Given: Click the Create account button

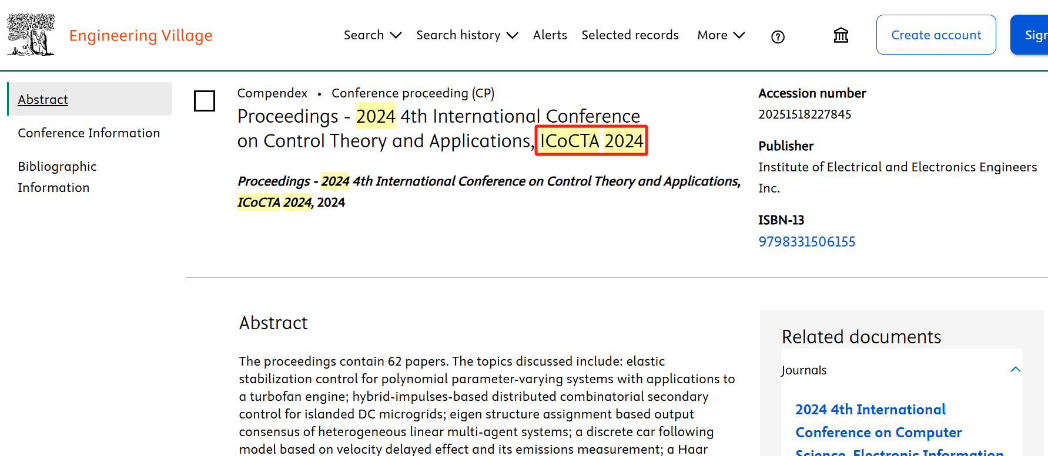Looking at the screenshot, I should (936, 35).
